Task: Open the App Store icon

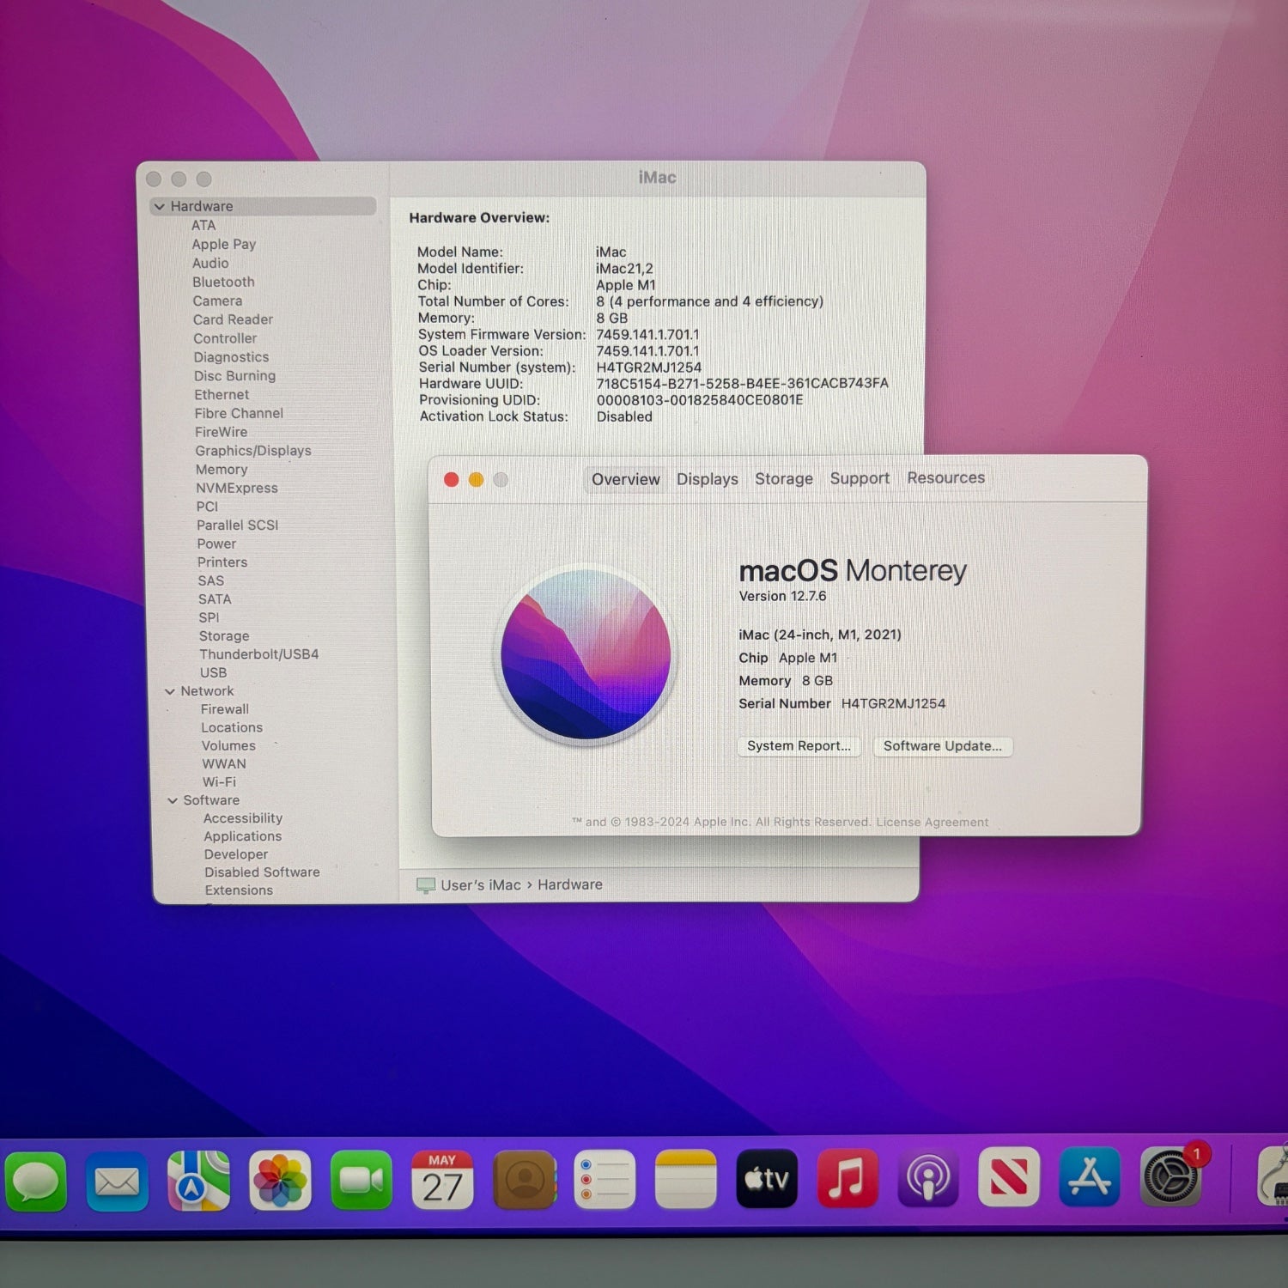Action: (1090, 1176)
